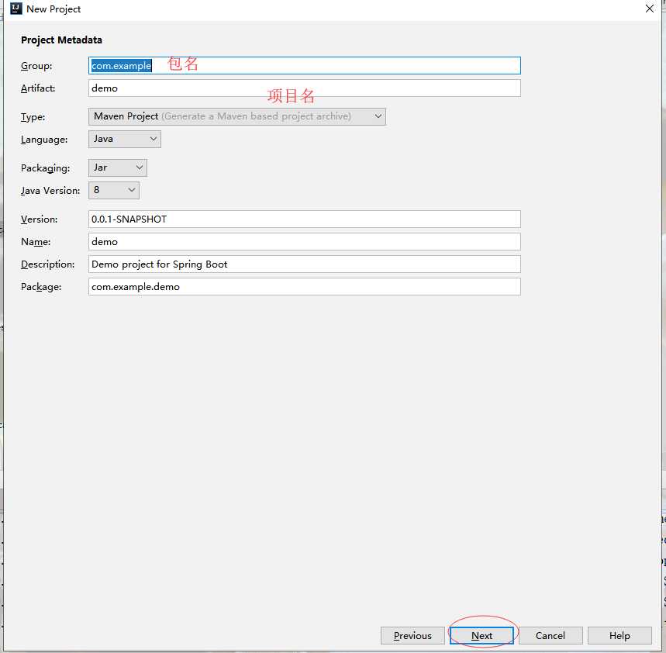Image resolution: width=666 pixels, height=653 pixels.
Task: Click the Description label
Action: point(47,264)
